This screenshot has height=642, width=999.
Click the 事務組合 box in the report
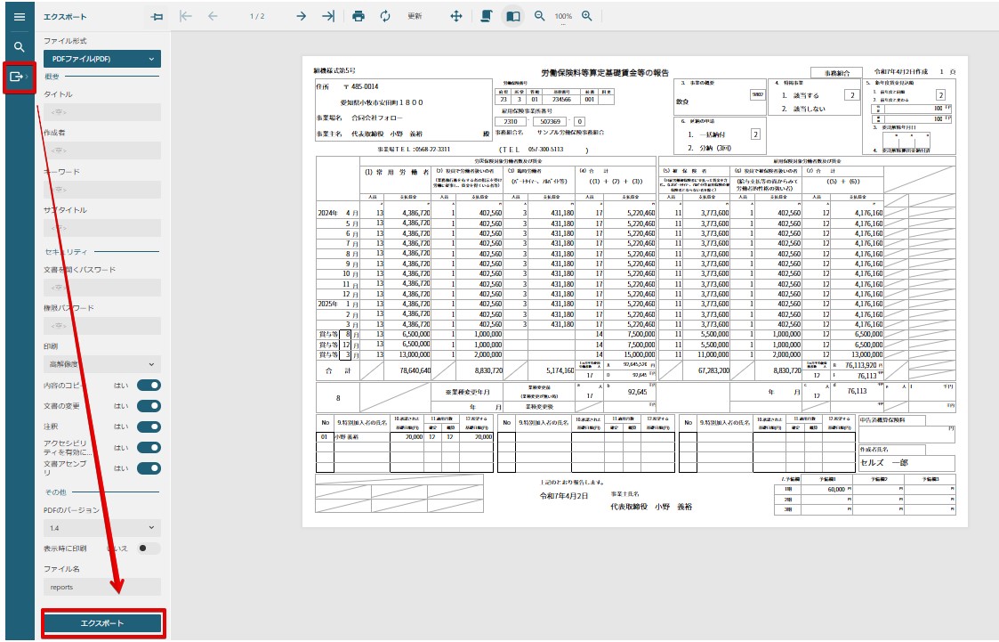[836, 73]
